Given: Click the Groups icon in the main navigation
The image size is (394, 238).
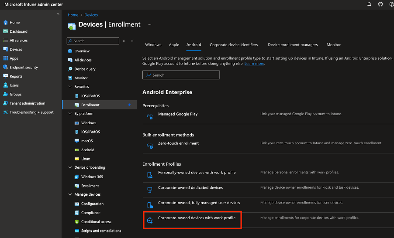Looking at the screenshot, I should click(x=6, y=94).
